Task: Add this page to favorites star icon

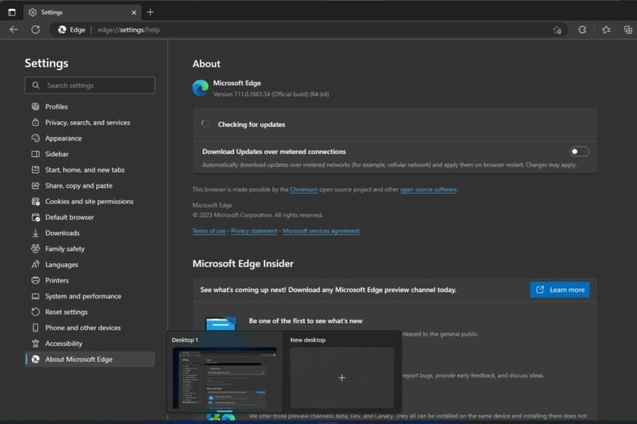Action: [x=557, y=29]
